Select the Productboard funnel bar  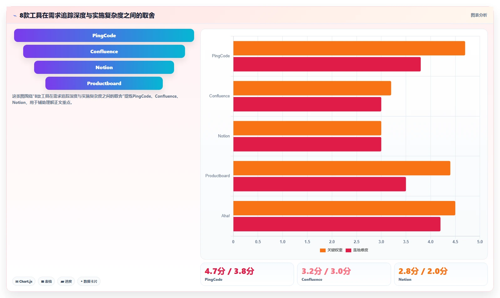[x=104, y=83]
